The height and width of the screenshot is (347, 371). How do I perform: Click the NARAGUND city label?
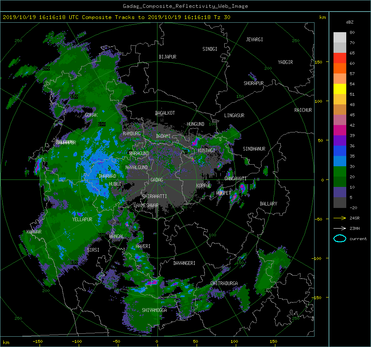tap(139, 153)
